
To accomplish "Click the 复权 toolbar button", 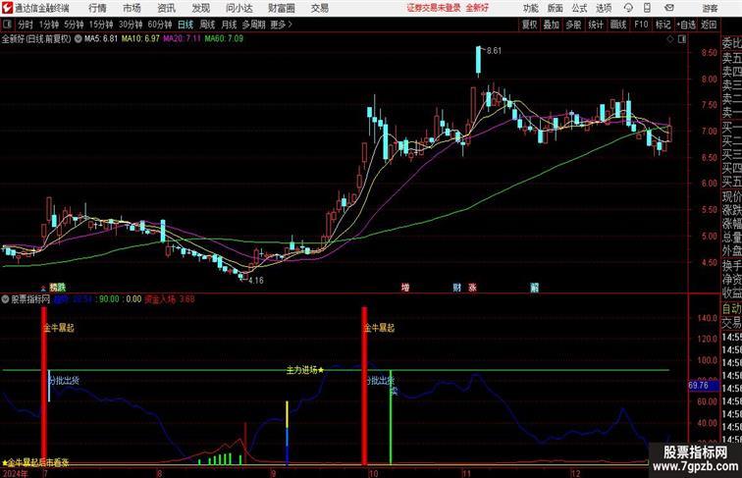I will pos(530,25).
